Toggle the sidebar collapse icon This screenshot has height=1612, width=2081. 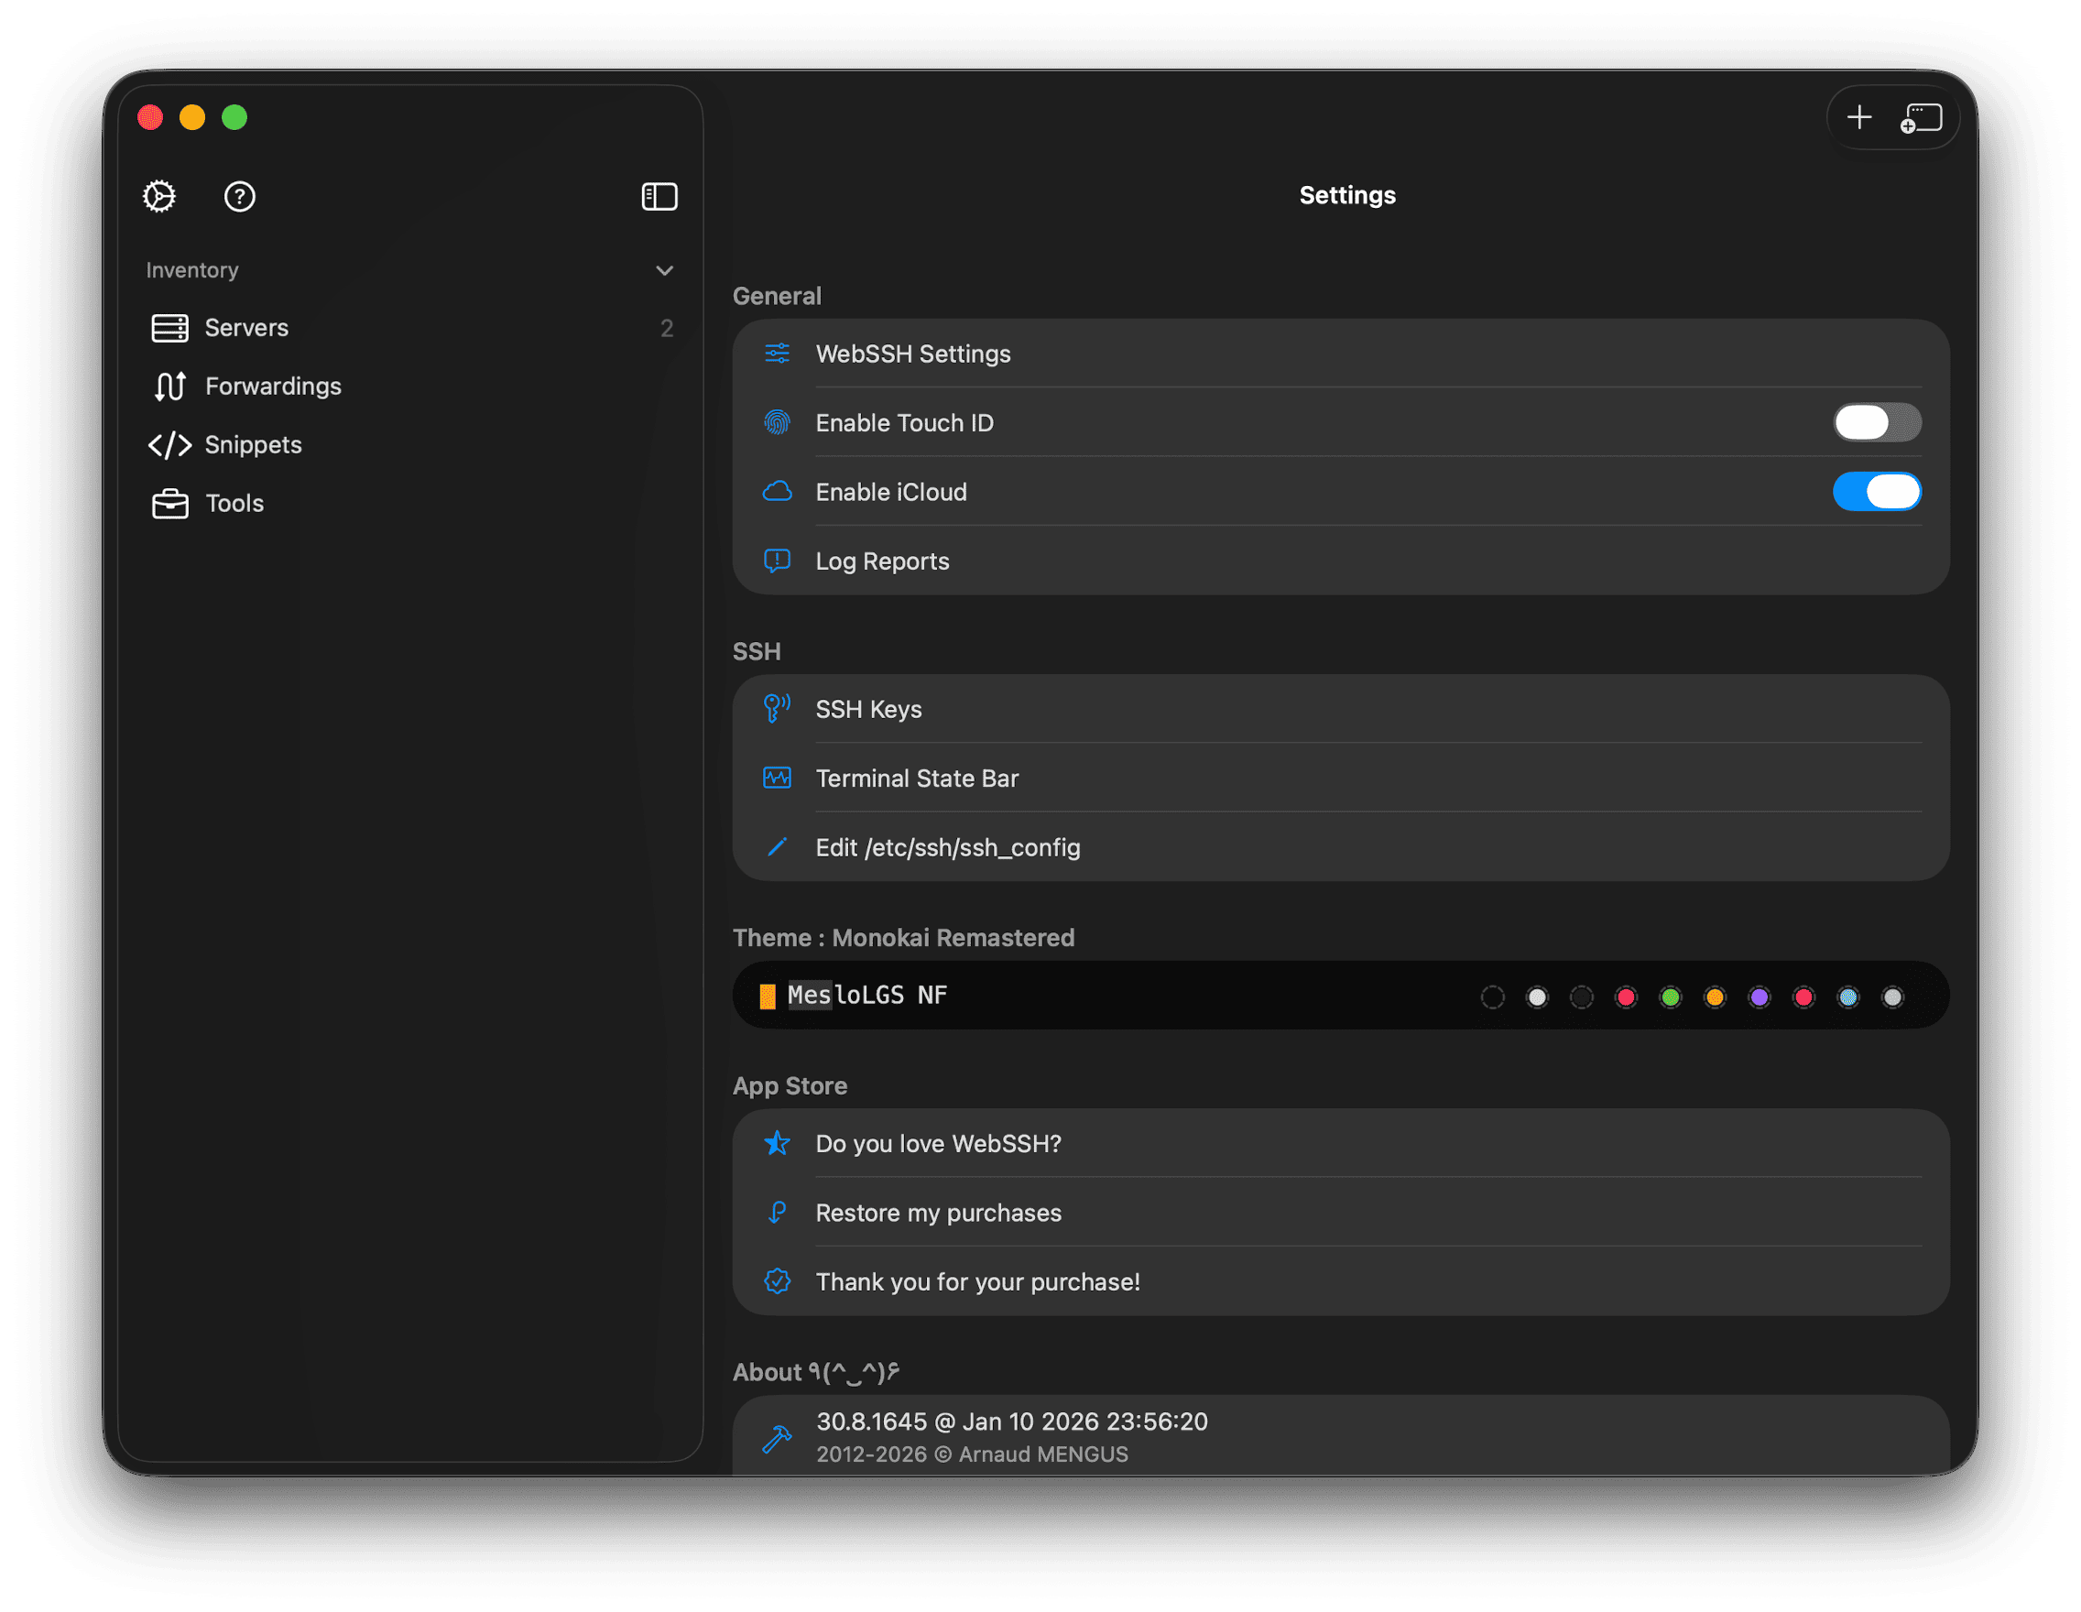tap(659, 196)
